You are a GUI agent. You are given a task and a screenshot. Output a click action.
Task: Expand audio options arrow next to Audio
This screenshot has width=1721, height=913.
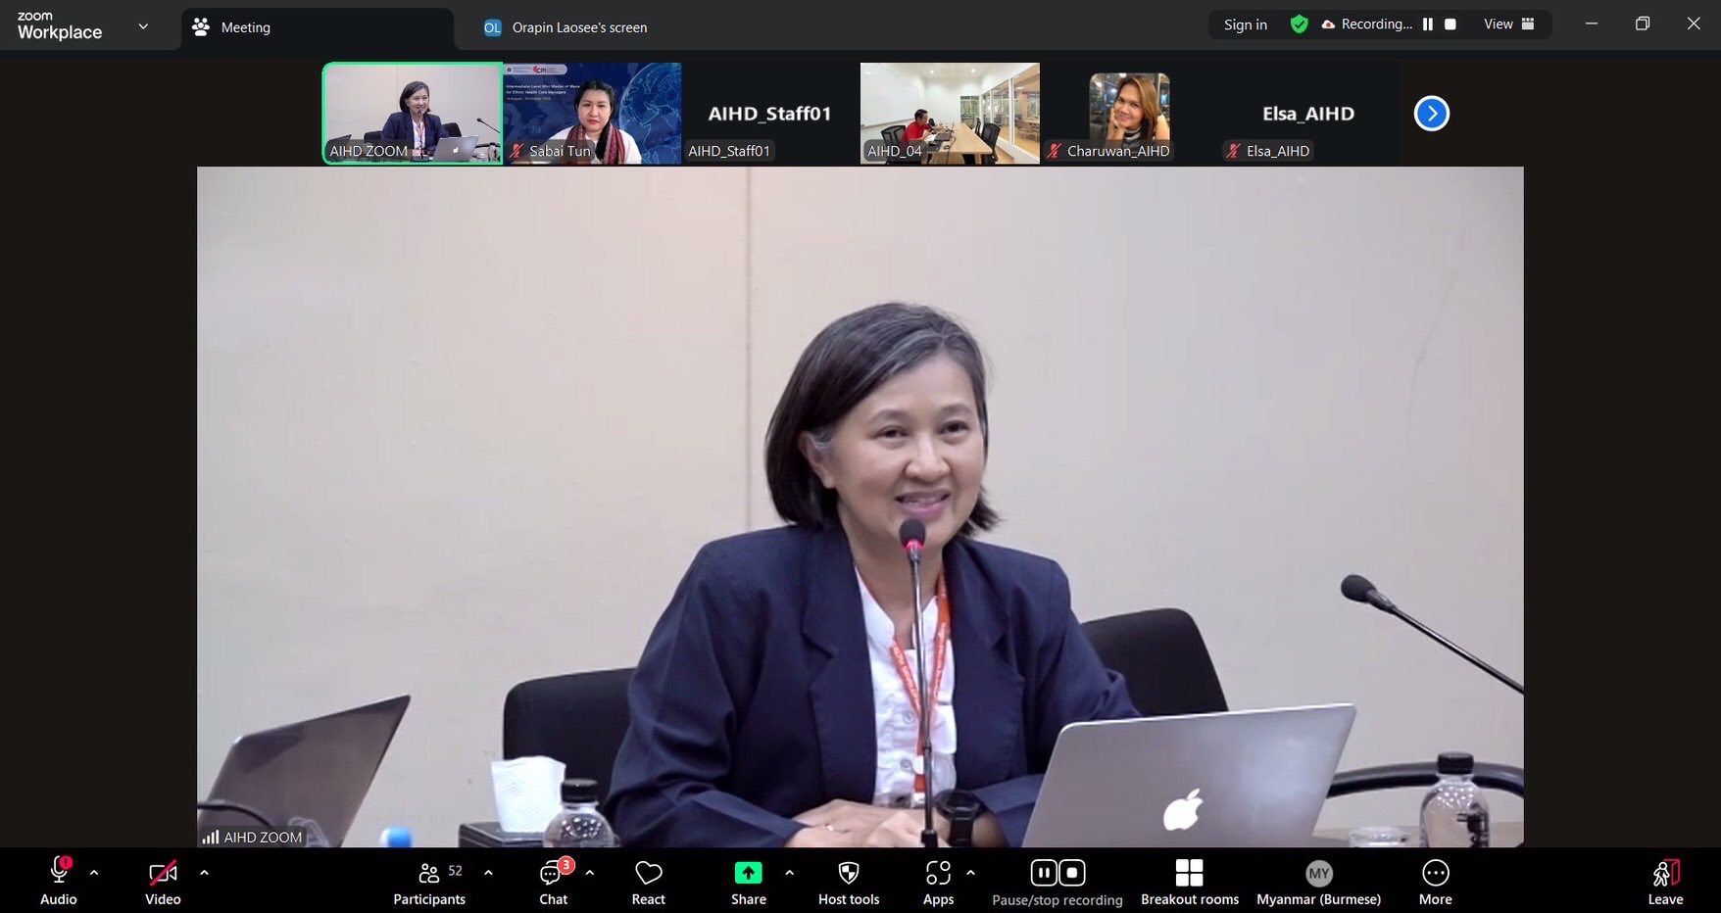point(94,872)
